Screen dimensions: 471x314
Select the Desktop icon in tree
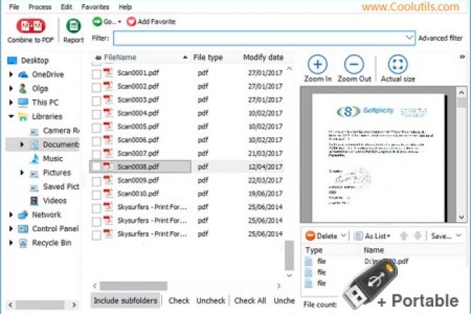click(12, 60)
